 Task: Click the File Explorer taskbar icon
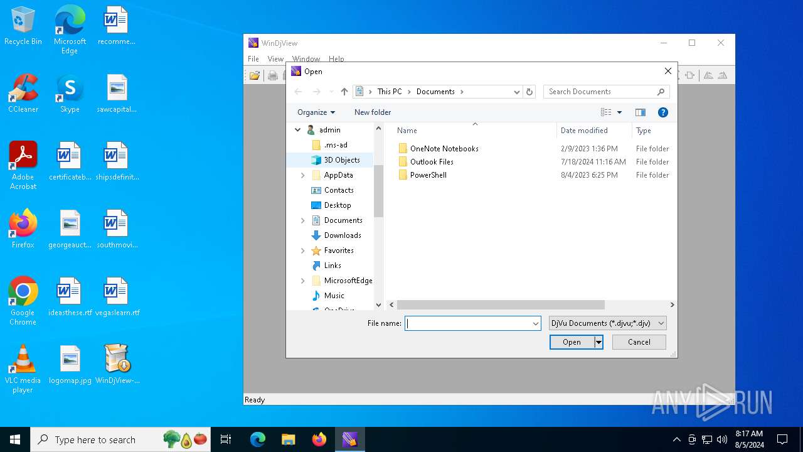point(288,439)
